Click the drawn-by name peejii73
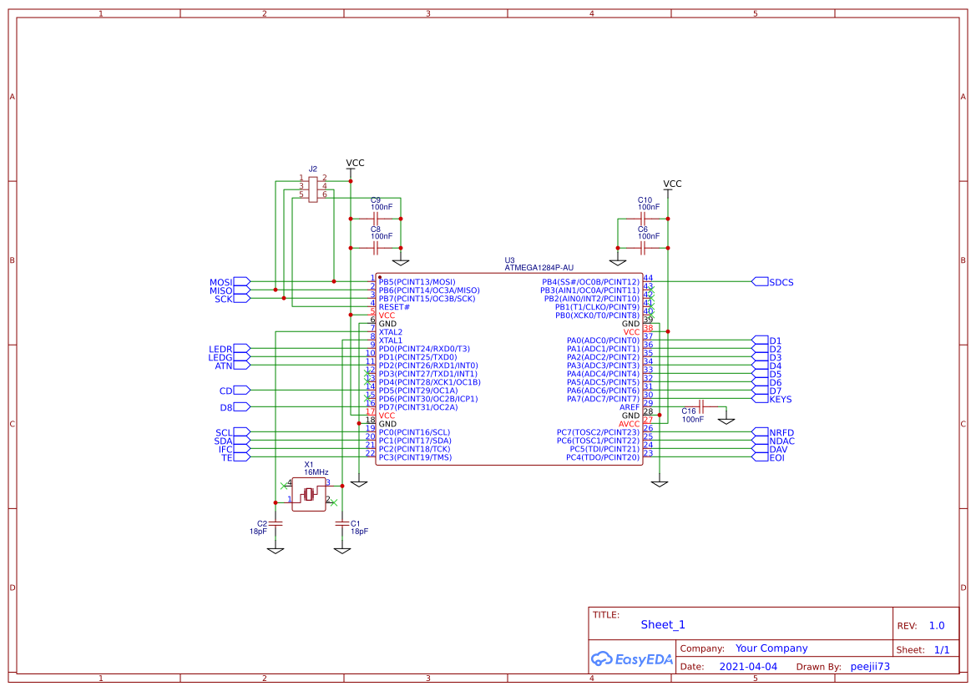976x691 pixels. point(869,666)
